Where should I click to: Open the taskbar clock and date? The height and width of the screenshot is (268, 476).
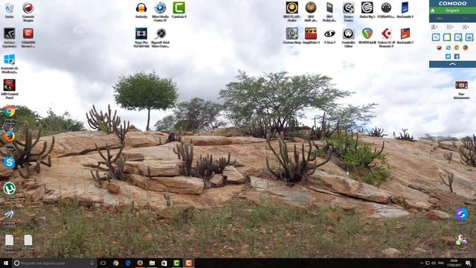[x=454, y=263]
